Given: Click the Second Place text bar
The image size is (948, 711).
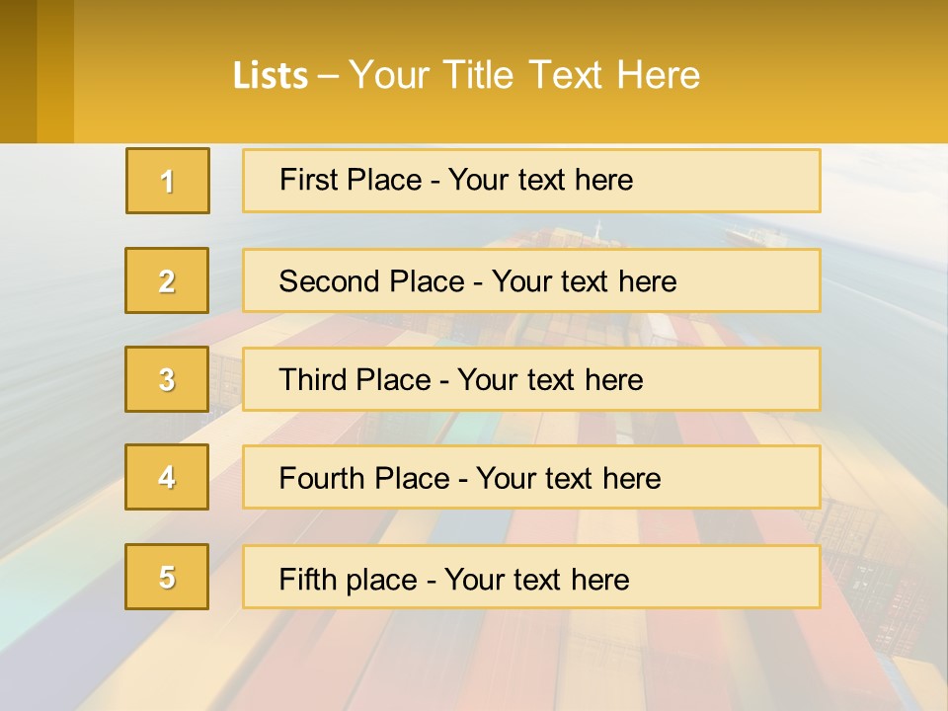Looking at the screenshot, I should click(531, 280).
